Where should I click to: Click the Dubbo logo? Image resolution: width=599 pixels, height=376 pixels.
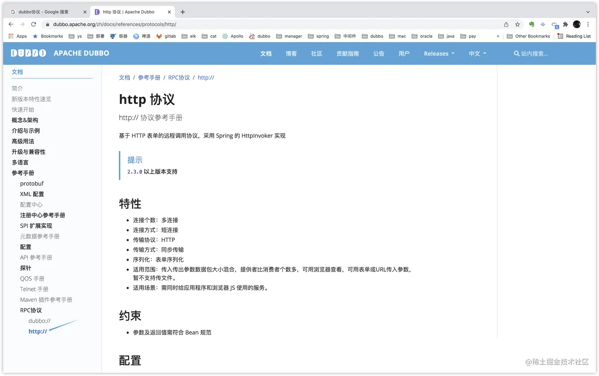point(29,53)
